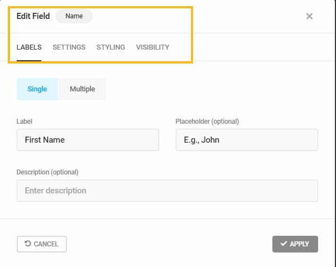Open the Settings tab
The width and height of the screenshot is (336, 267).
69,47
